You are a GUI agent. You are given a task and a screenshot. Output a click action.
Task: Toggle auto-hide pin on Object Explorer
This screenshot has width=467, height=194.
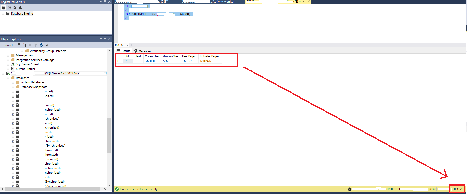(x=105, y=39)
